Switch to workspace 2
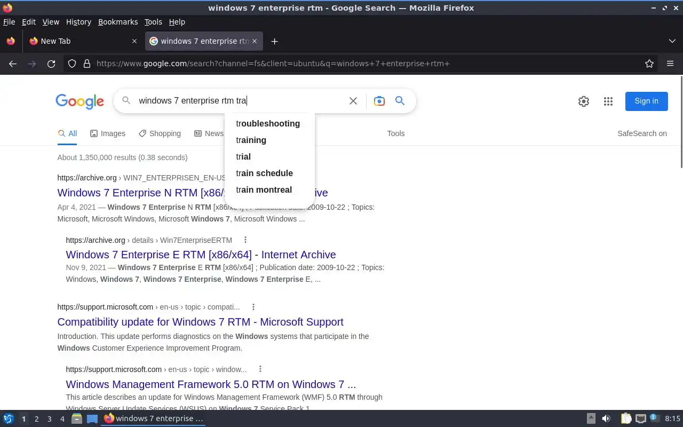The image size is (683, 427). (x=36, y=419)
